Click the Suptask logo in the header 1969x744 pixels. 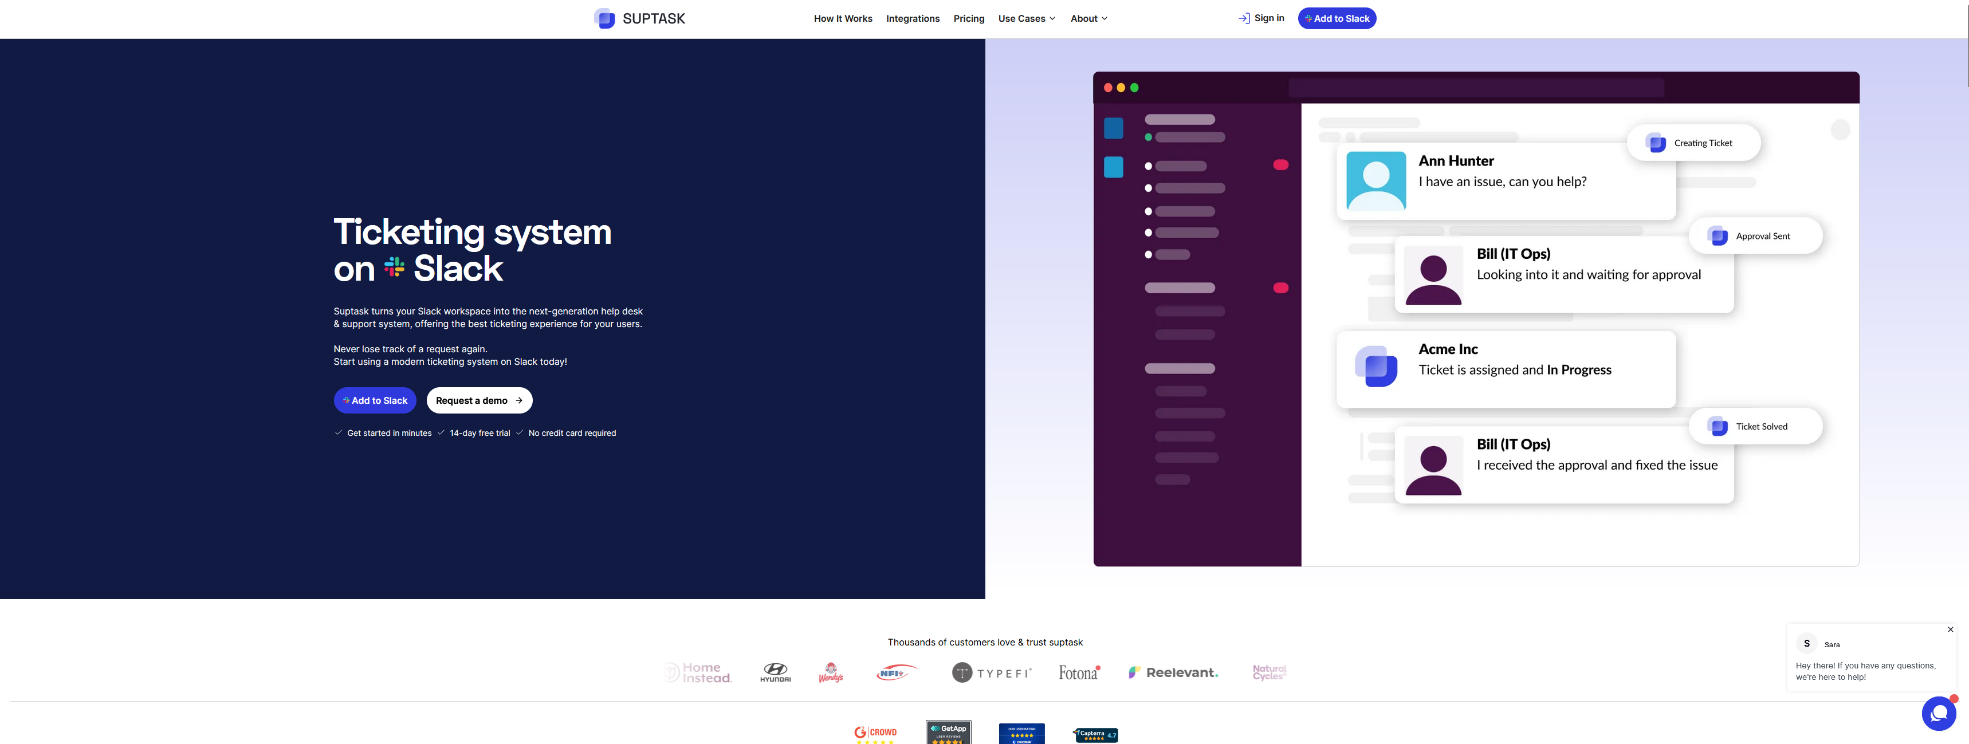click(x=639, y=18)
